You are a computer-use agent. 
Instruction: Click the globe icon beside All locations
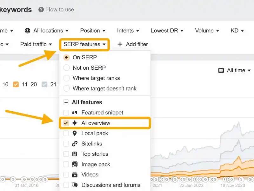click(x=28, y=31)
